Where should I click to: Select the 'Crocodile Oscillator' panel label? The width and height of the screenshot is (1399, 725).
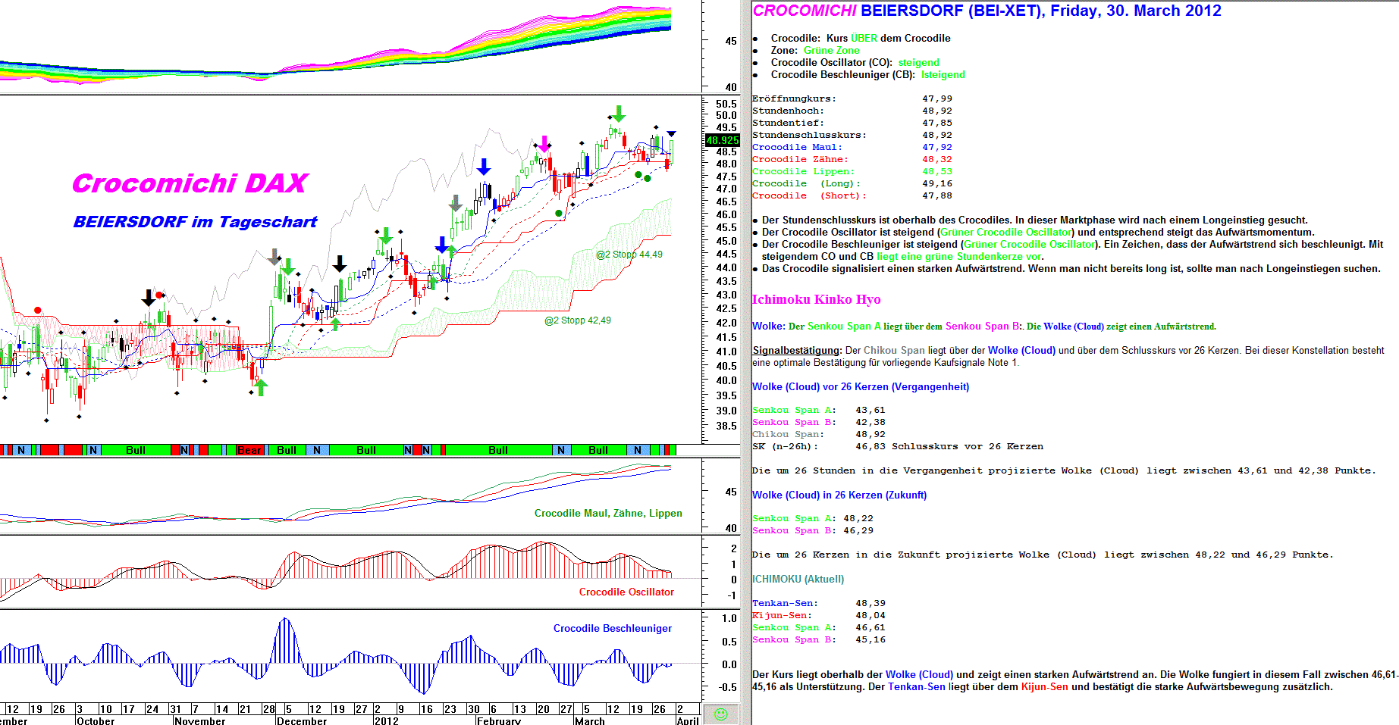pos(626,592)
